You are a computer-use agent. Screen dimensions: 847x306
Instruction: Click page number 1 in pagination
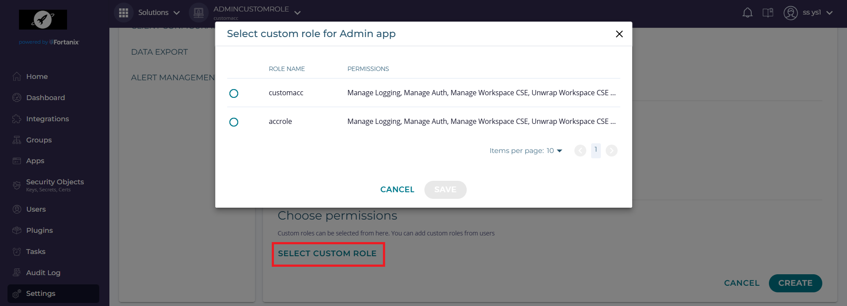[596, 150]
